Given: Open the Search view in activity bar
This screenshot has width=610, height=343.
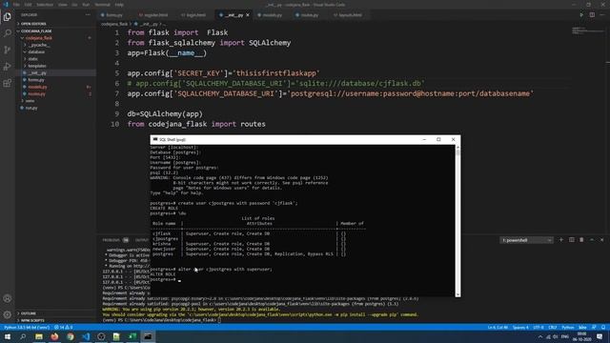Looking at the screenshot, I should pyautogui.click(x=7, y=33).
